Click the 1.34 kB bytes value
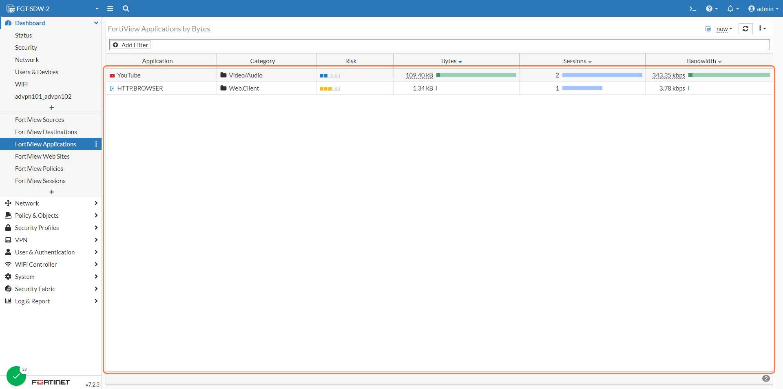Viewport: 783px width, 389px height. point(423,88)
